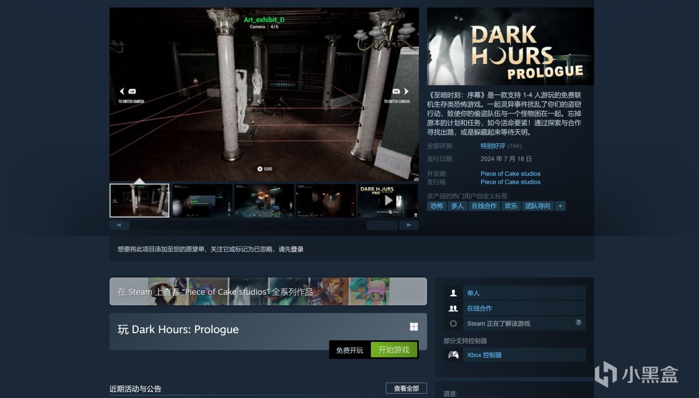
Task: Click the 2024 年 7 月 18 日 release date
Action: 506,159
